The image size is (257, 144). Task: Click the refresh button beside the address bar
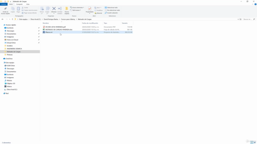click(x=241, y=19)
